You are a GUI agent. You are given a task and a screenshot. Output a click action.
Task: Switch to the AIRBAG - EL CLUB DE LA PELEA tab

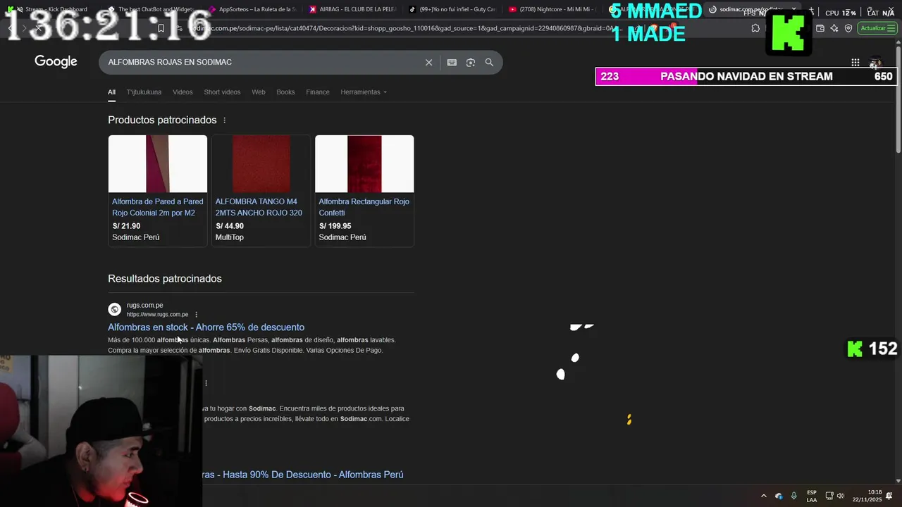point(352,9)
